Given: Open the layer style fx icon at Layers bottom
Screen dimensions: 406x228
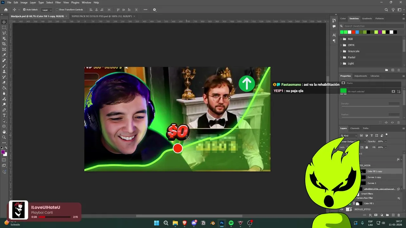Looking at the screenshot, I should click(x=370, y=215).
